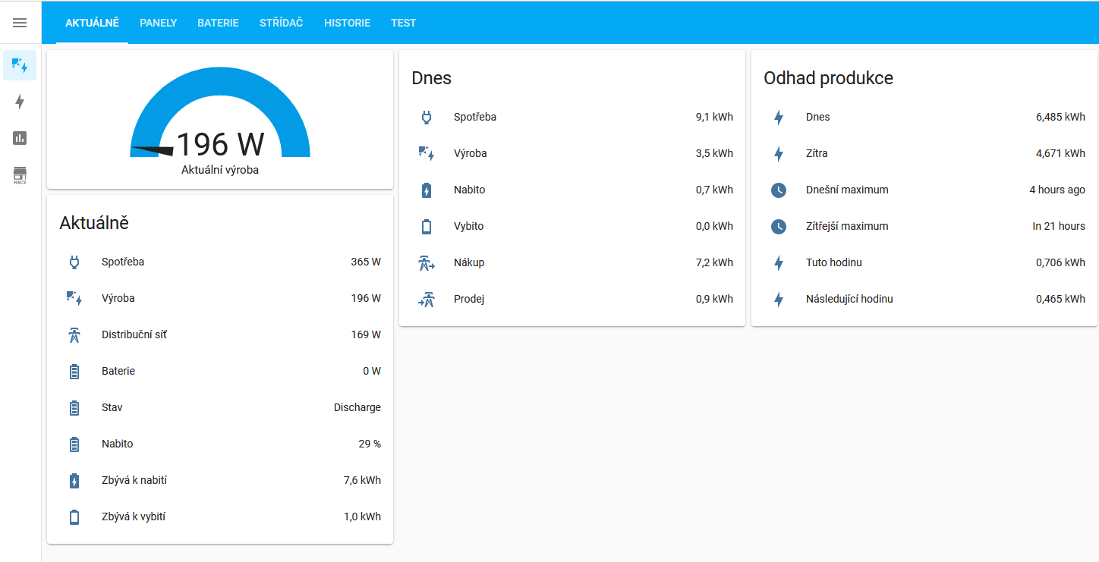
Task: Click the lightning icon beside Následující hodinu
Action: tap(779, 299)
